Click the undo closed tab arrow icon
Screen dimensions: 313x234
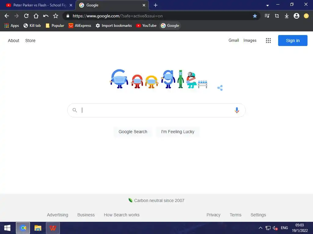tap(46, 16)
